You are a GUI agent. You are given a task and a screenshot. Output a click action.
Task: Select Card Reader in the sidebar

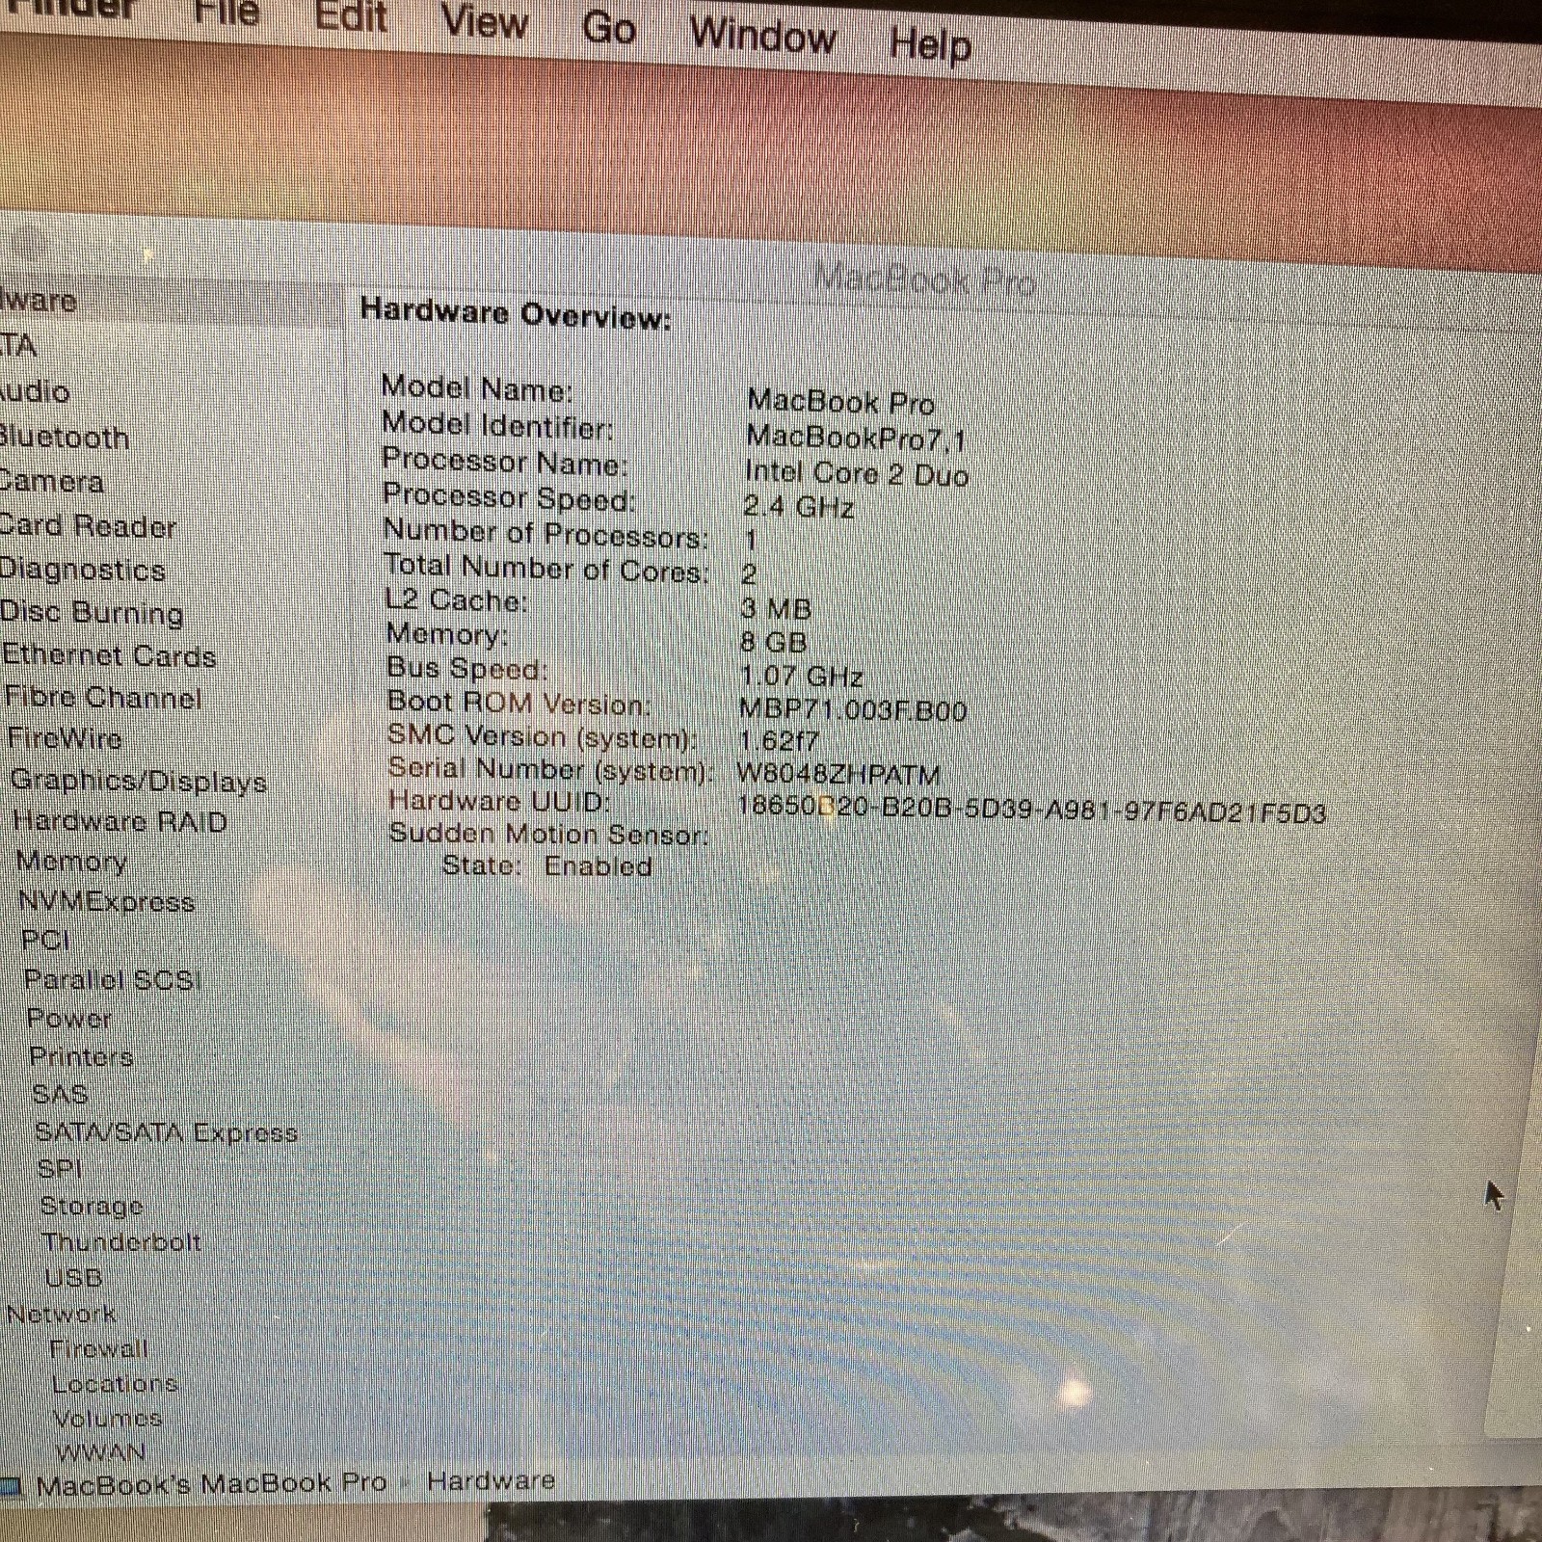click(88, 526)
